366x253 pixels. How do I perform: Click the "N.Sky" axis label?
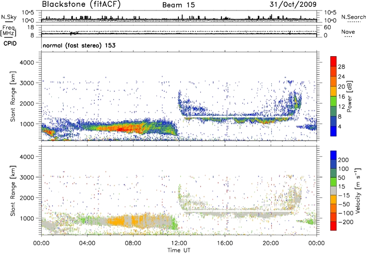tap(9, 17)
